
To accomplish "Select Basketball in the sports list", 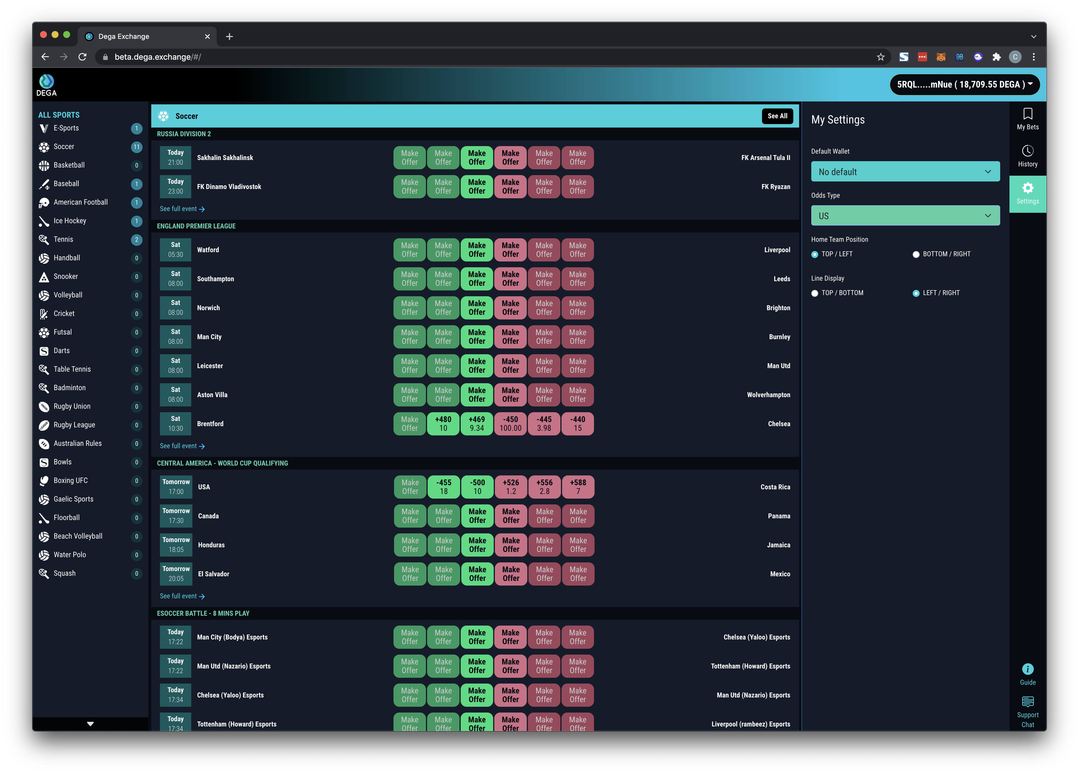I will click(69, 165).
